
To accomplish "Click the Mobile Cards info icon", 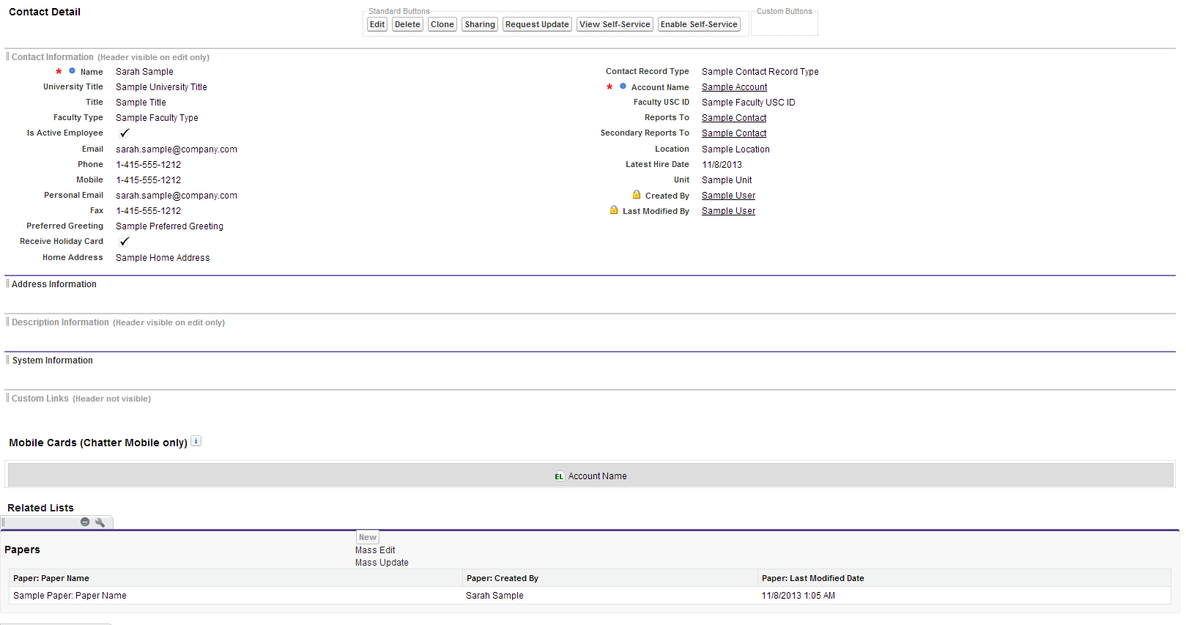I will [196, 441].
